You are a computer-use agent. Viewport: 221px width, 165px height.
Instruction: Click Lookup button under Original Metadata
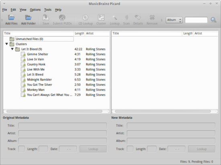click(93, 149)
